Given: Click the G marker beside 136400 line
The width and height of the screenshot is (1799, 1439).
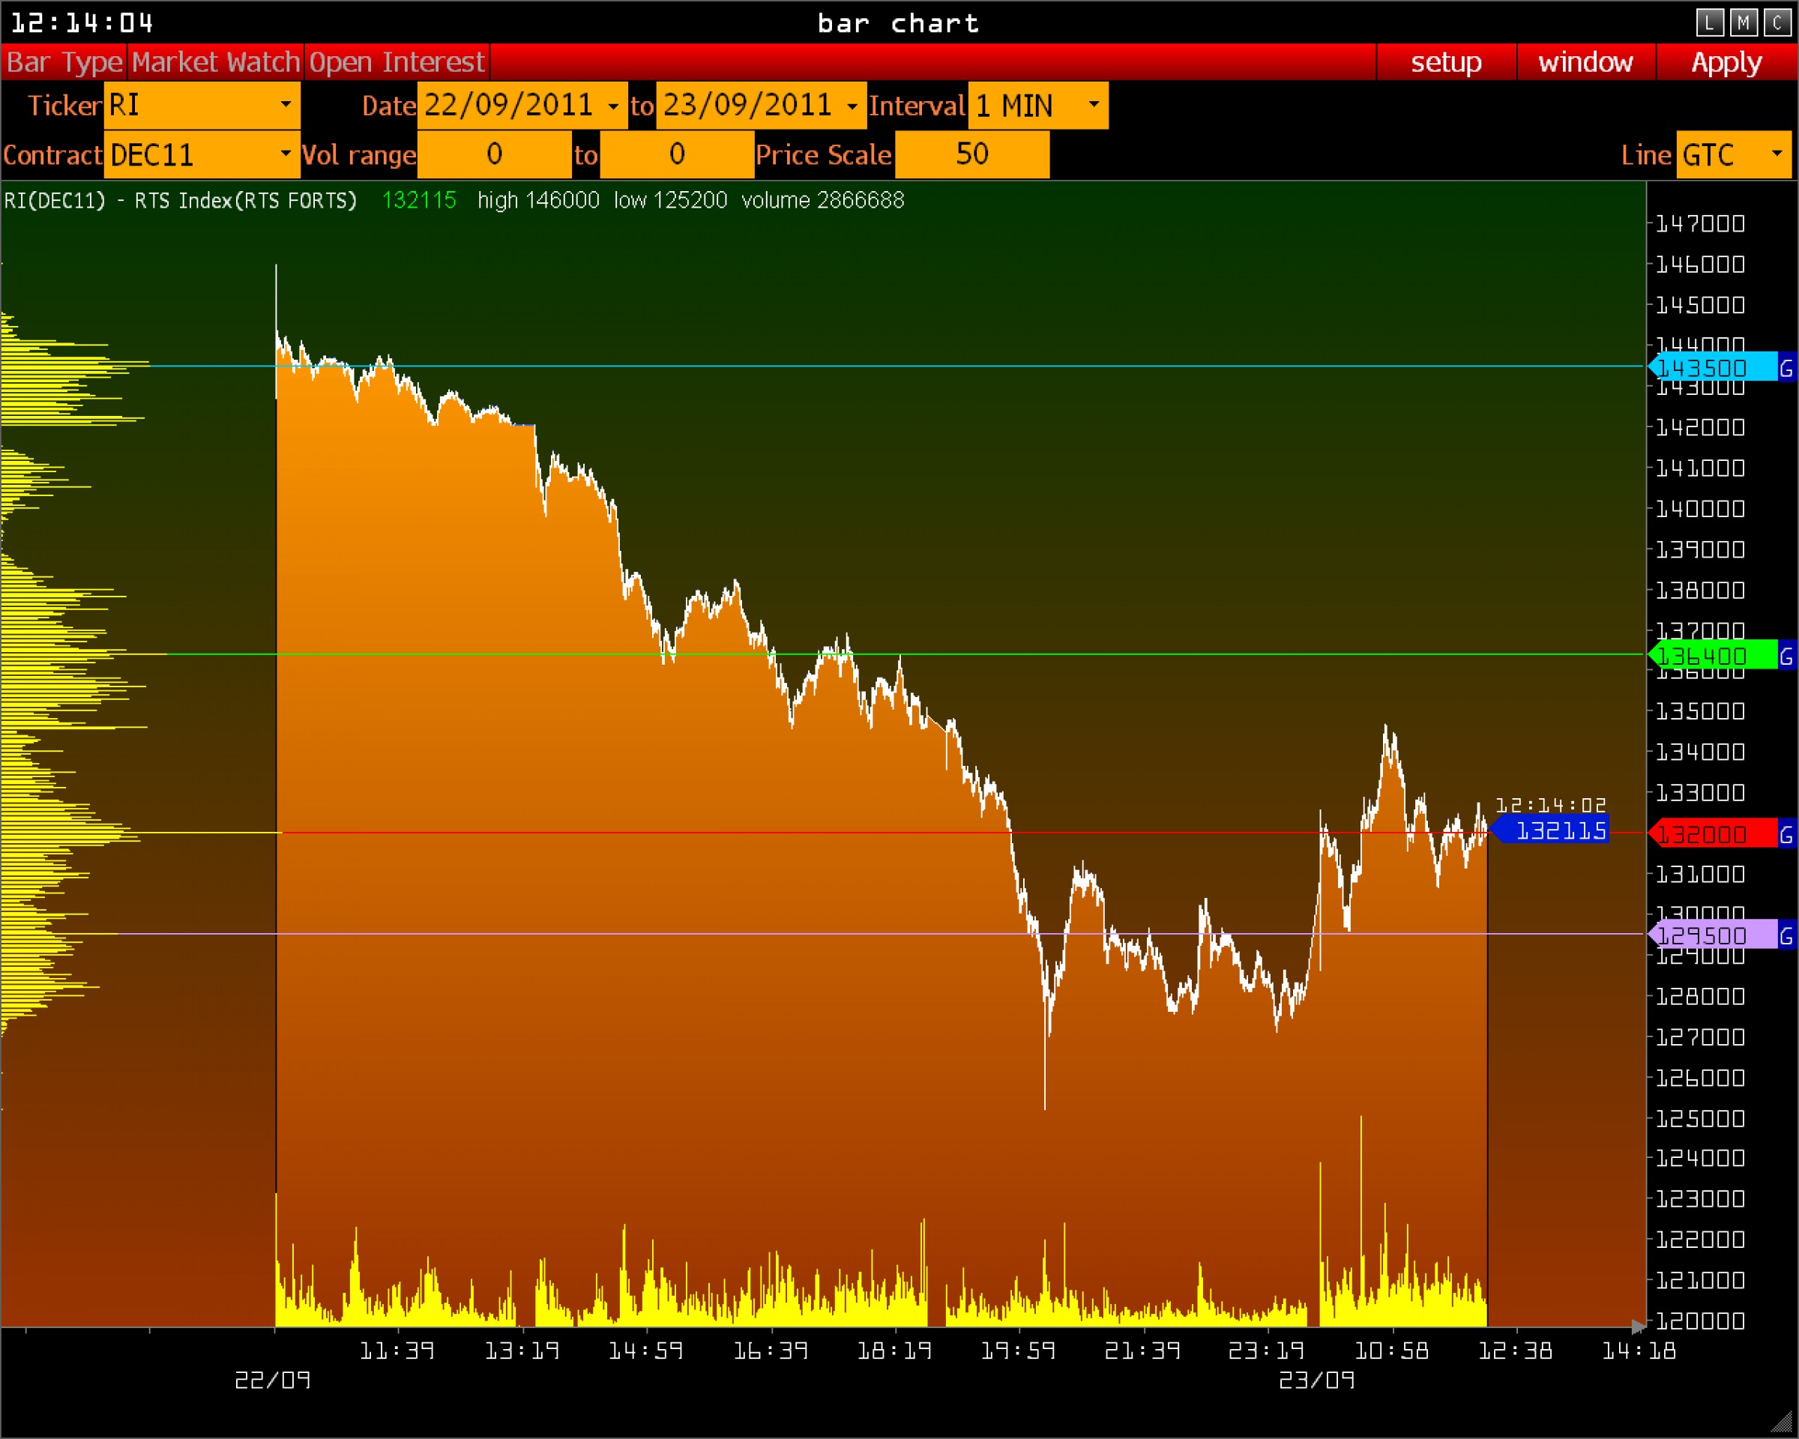Looking at the screenshot, I should point(1786,656).
